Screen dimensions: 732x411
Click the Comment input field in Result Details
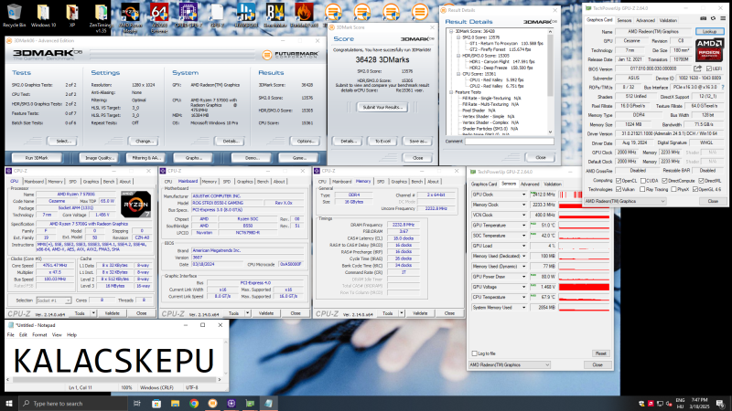(x=510, y=141)
